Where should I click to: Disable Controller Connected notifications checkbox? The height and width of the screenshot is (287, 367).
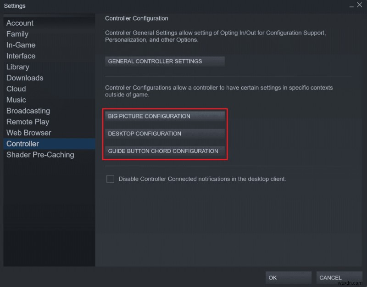(x=110, y=179)
